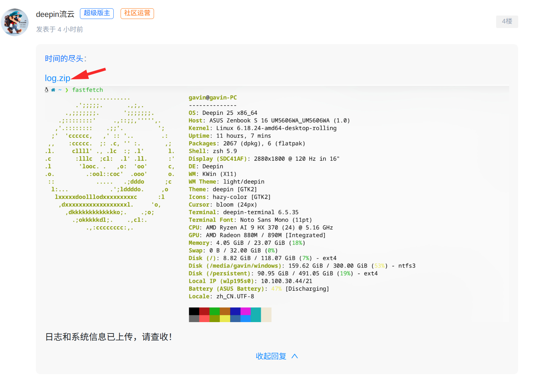The width and height of the screenshot is (533, 379).
Task: Click the 超级版主 badge
Action: click(x=97, y=13)
